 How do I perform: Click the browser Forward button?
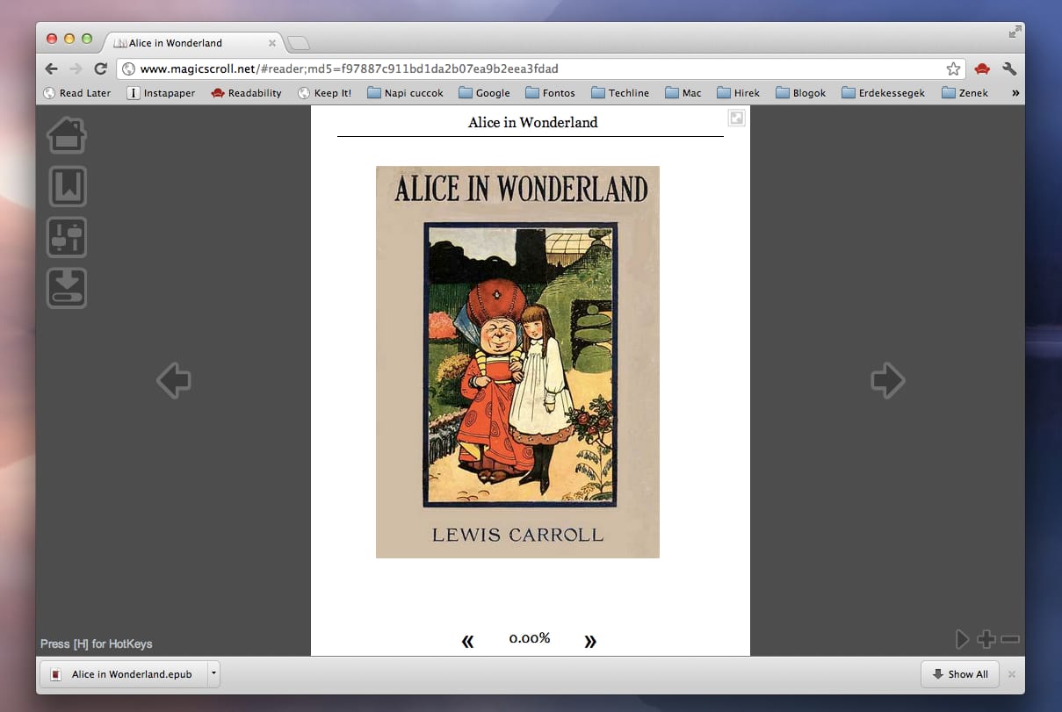[76, 68]
